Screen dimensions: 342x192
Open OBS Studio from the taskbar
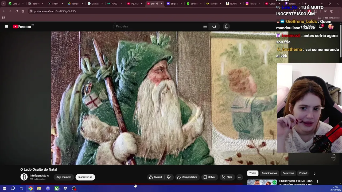coord(74,189)
